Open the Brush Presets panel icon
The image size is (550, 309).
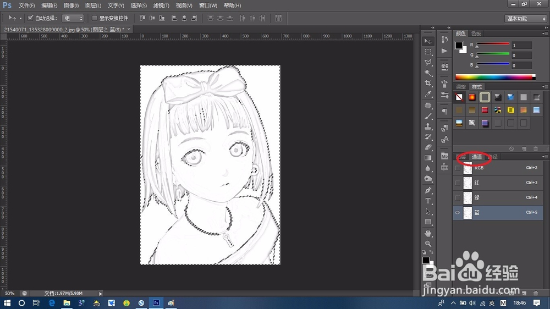click(444, 95)
